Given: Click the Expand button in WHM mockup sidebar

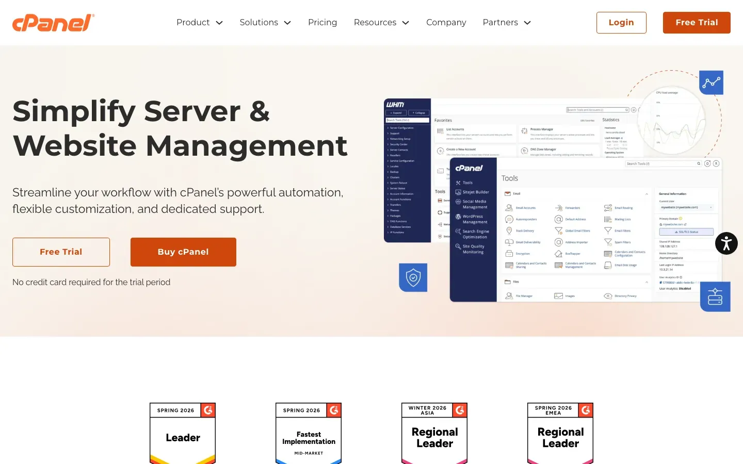Looking at the screenshot, I should click(x=396, y=112).
